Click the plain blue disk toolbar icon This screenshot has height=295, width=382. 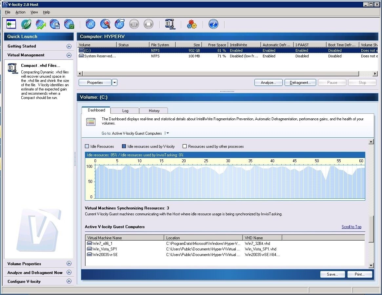coord(90,24)
